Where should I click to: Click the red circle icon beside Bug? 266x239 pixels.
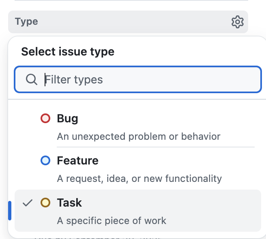(x=45, y=119)
